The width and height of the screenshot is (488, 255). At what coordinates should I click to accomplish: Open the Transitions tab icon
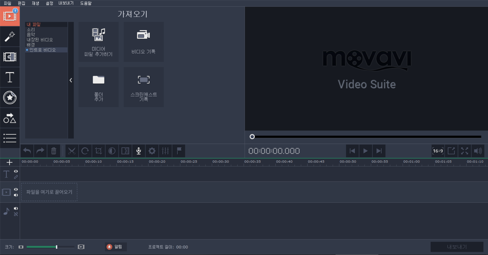click(10, 57)
